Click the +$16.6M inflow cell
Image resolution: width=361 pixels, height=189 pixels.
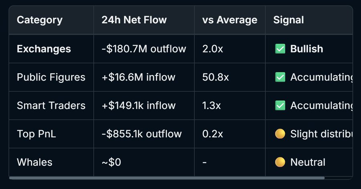tap(138, 77)
